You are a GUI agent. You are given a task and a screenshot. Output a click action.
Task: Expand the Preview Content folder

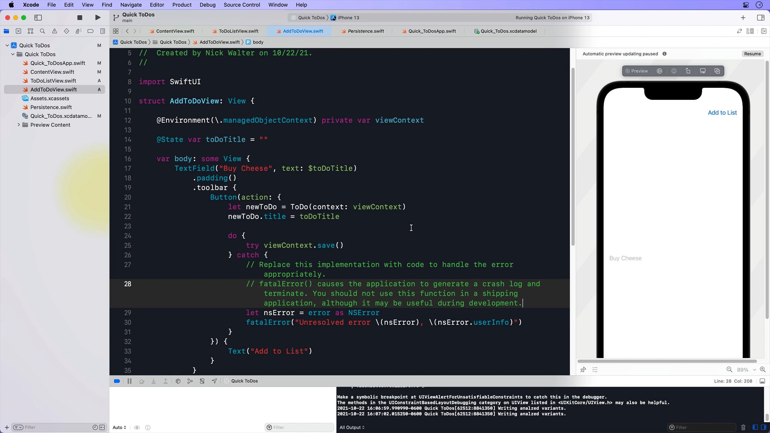[18, 125]
